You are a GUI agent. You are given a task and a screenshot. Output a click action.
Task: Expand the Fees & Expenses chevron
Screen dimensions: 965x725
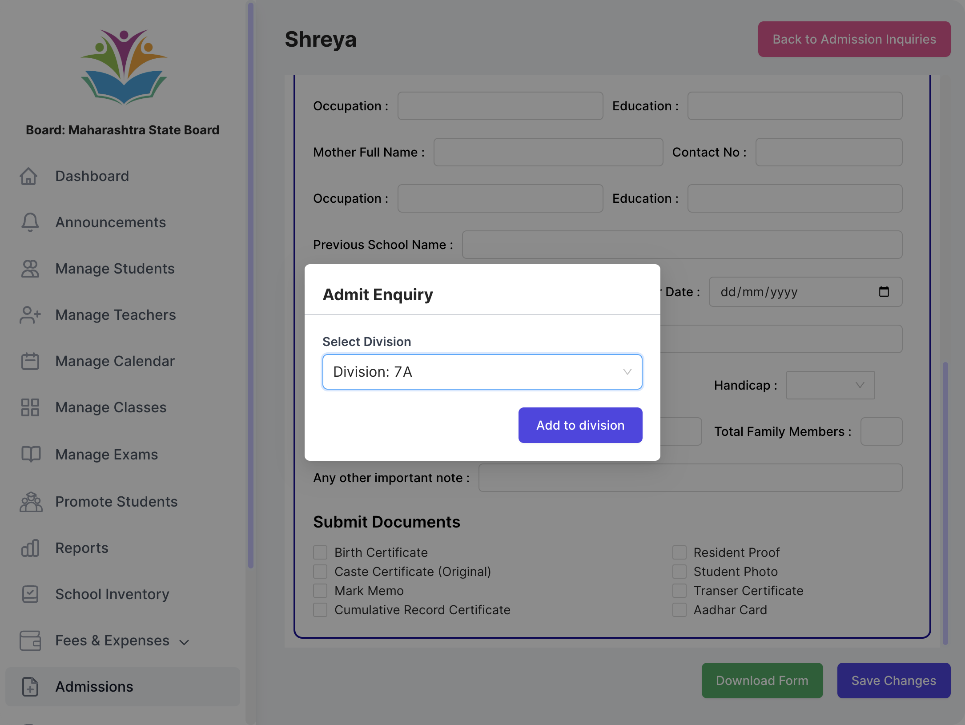click(184, 642)
